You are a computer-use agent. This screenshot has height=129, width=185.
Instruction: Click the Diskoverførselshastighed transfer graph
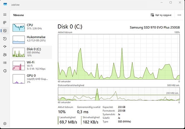[119, 94]
